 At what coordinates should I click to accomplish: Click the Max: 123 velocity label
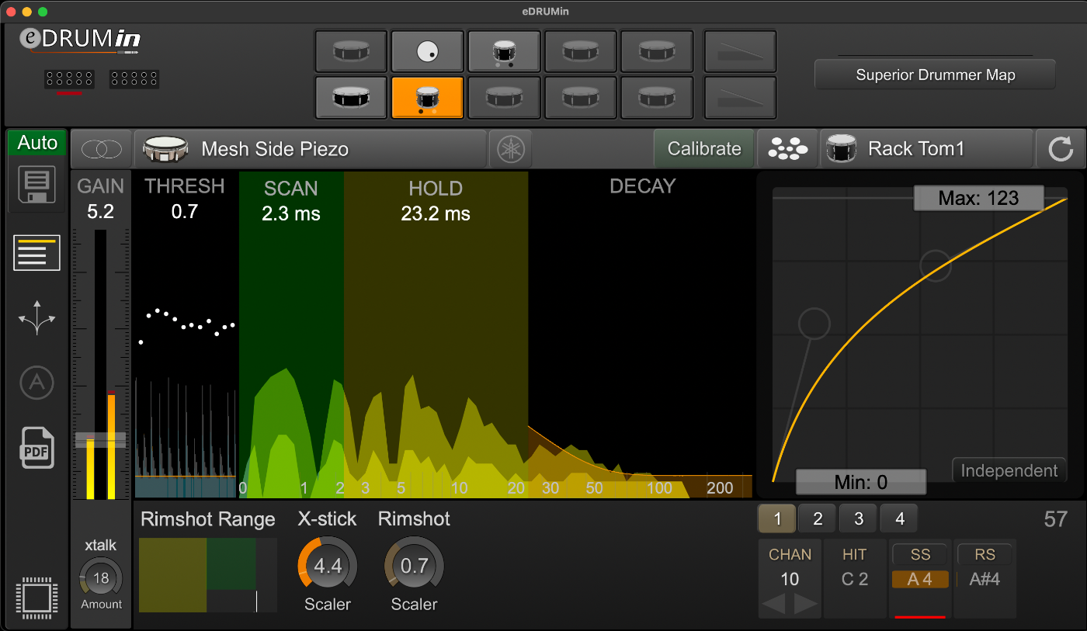pos(978,198)
